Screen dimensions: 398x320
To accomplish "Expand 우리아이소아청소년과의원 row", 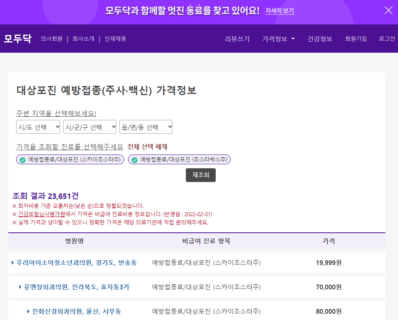I will pos(74,263).
